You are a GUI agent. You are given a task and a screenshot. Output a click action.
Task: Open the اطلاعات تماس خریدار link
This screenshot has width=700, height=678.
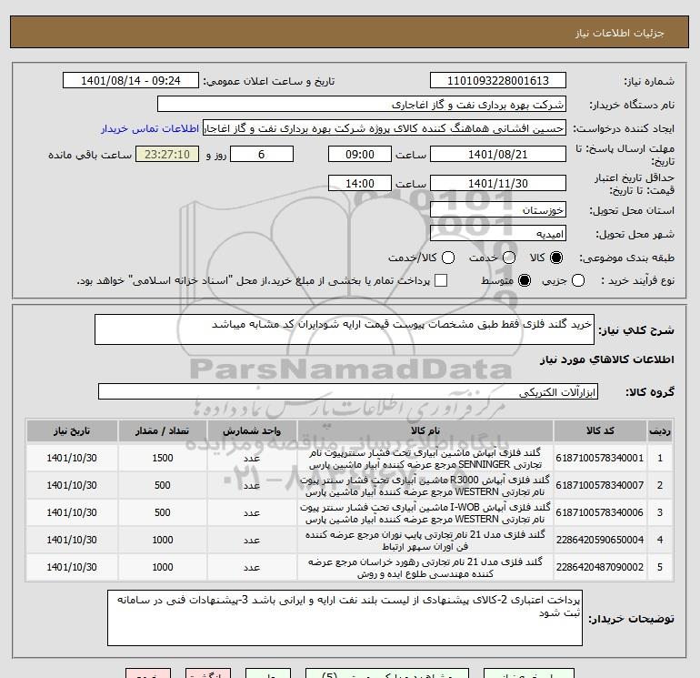point(150,128)
